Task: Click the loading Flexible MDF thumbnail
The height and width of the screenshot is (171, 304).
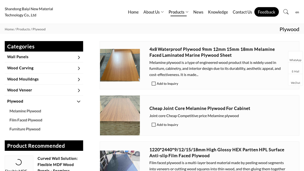Action: tap(19, 163)
